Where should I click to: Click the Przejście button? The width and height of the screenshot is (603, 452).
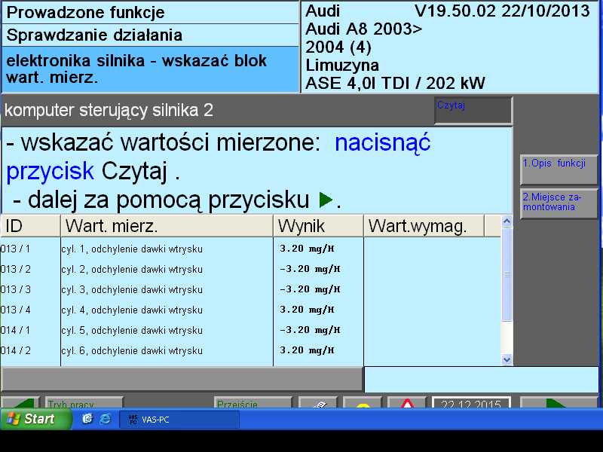pyautogui.click(x=253, y=403)
